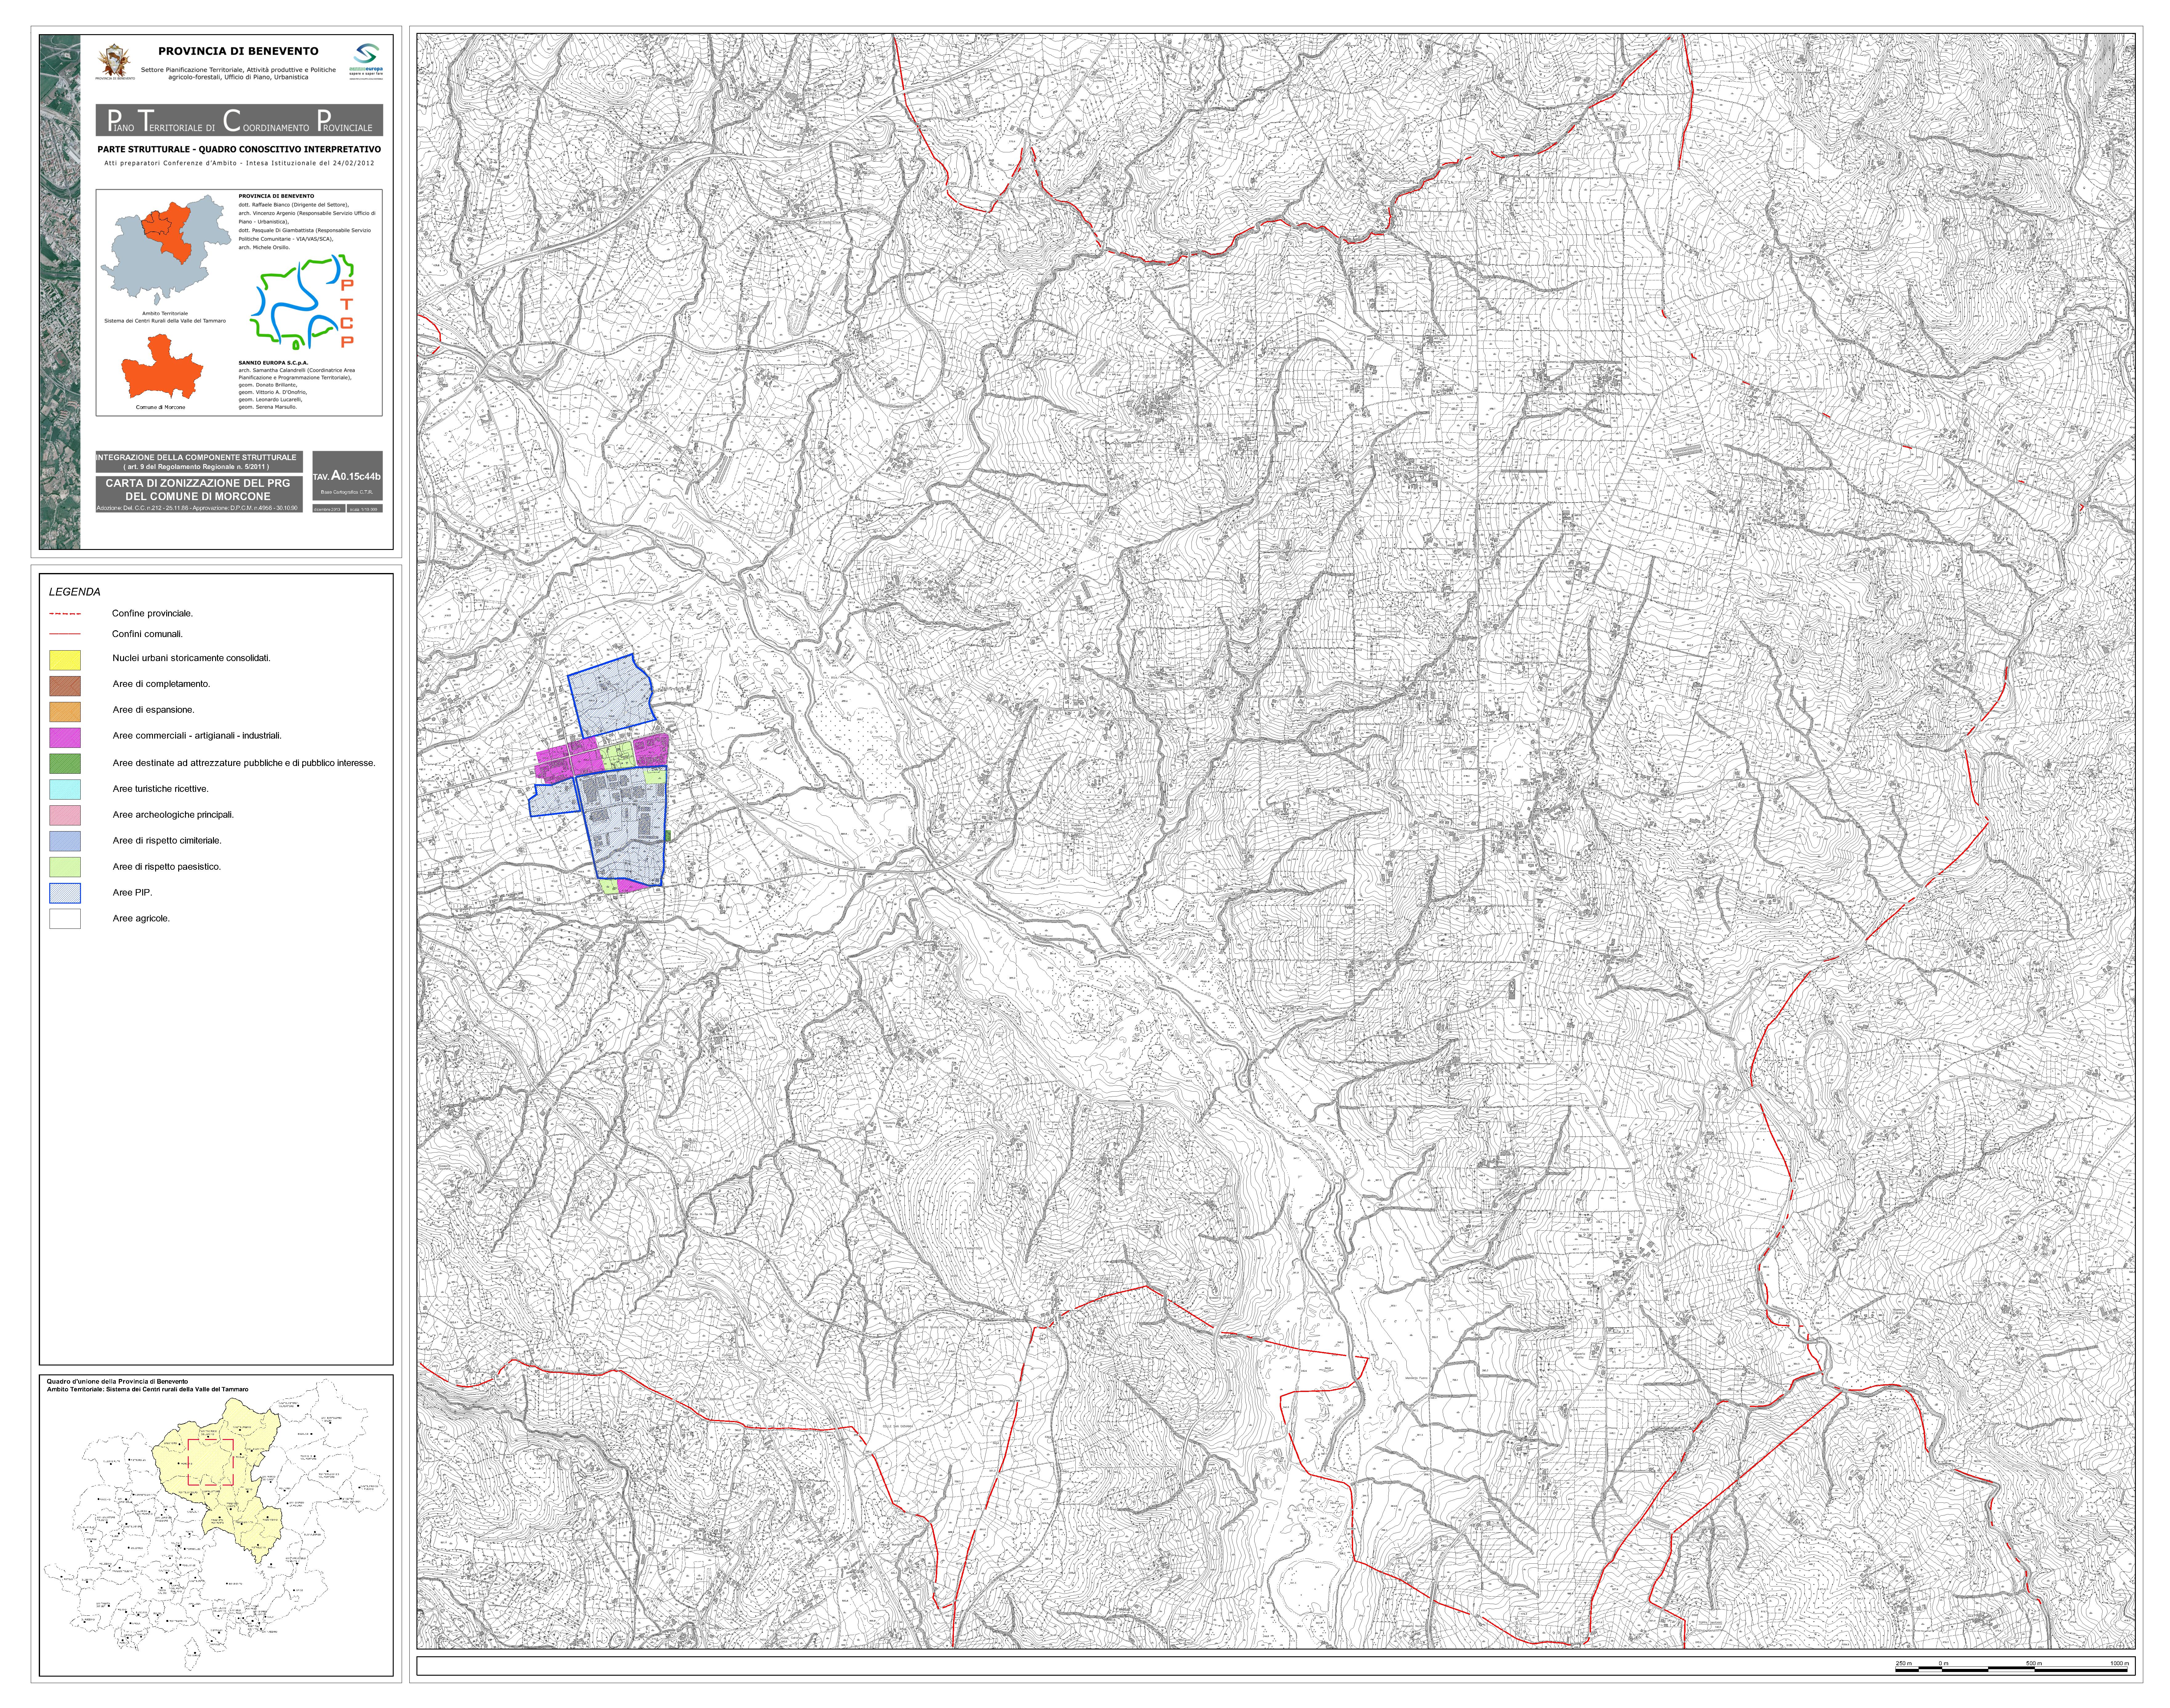
Task: Pick the light green rispetto paesistico swatch
Action: coord(65,867)
